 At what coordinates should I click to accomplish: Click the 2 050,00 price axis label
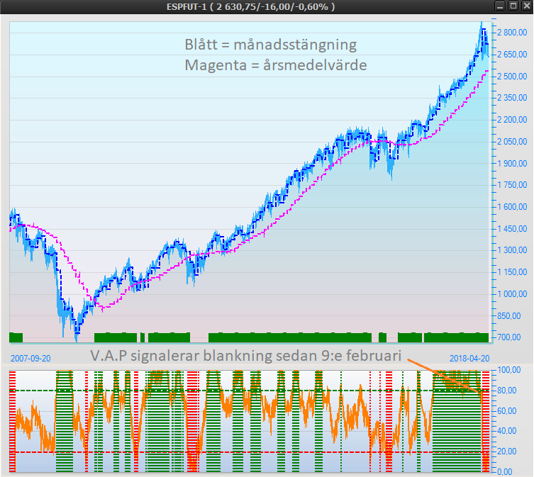[x=512, y=142]
